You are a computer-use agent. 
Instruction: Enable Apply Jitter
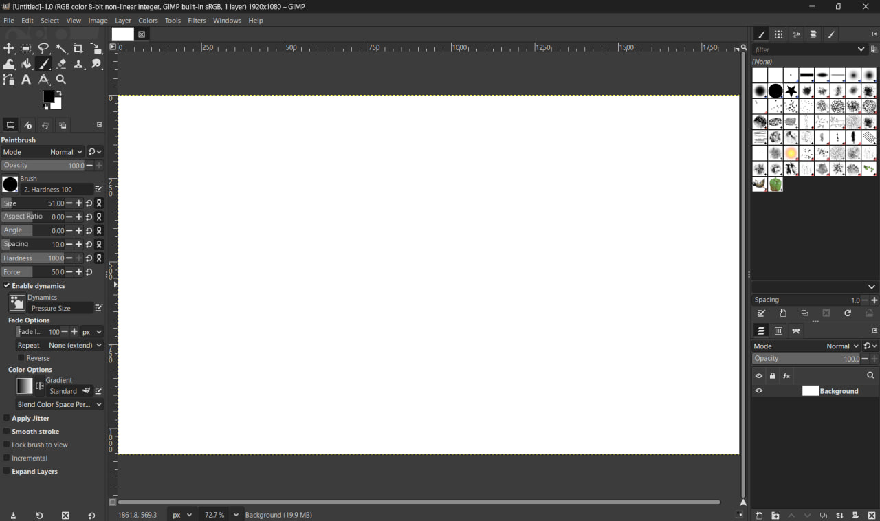7,418
